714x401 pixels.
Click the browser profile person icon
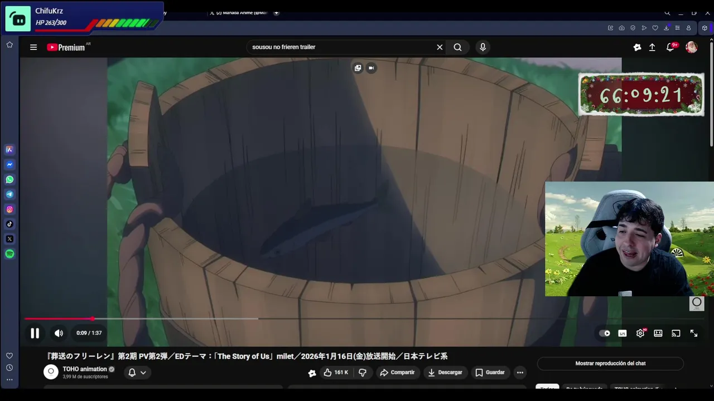[688, 28]
